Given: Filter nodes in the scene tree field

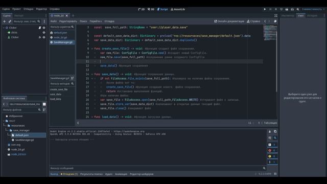Looking at the screenshot, I should click(x=27, y=21).
